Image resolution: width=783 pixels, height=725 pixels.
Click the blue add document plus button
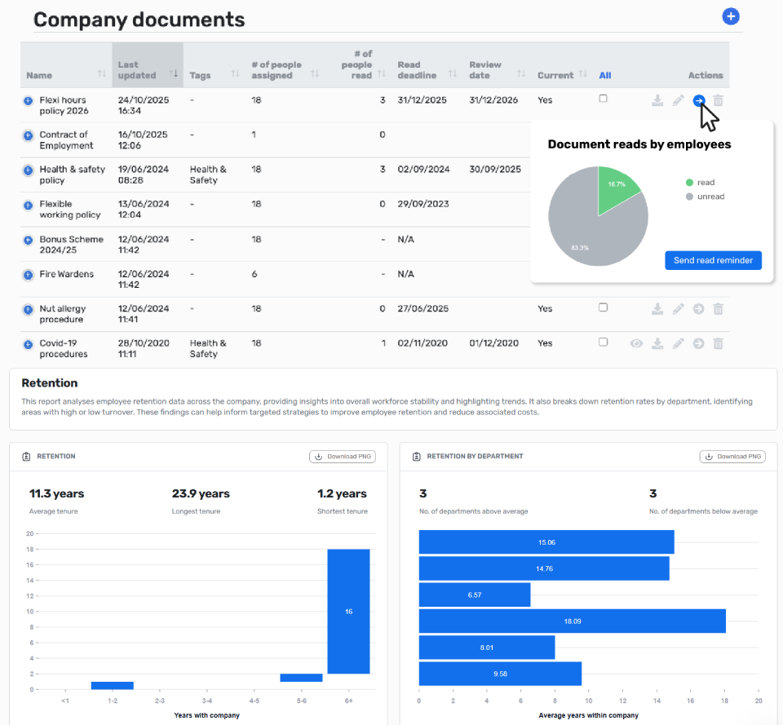(x=731, y=16)
